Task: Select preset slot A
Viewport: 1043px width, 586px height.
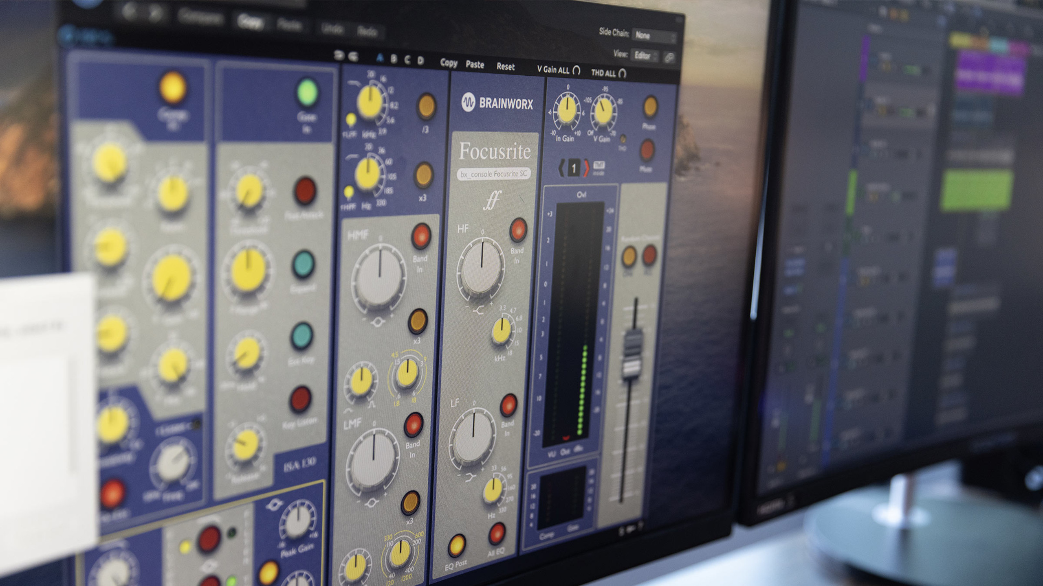Action: (380, 58)
